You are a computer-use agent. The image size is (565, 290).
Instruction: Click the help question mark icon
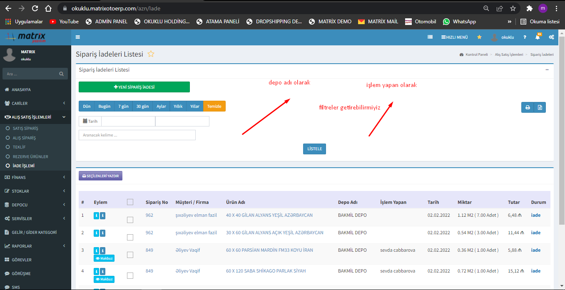pos(525,37)
